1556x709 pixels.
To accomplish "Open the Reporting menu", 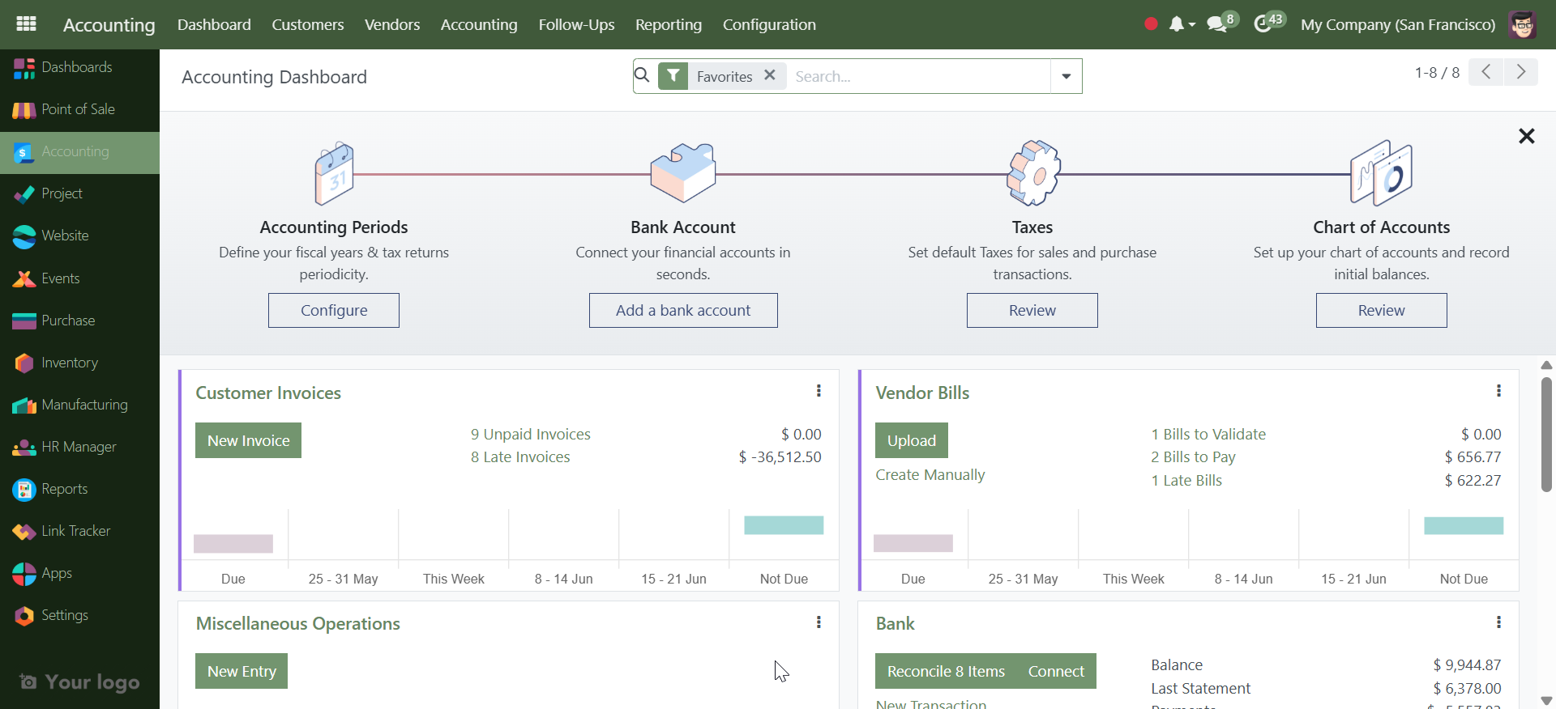I will click(668, 24).
